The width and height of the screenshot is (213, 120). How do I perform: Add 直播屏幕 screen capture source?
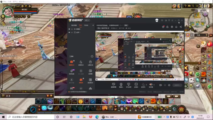point(114,85)
